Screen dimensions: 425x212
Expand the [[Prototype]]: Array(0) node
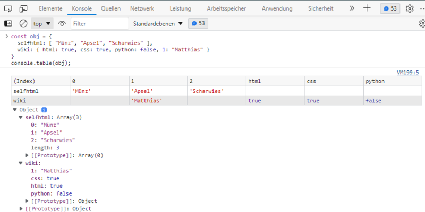(x=27, y=155)
